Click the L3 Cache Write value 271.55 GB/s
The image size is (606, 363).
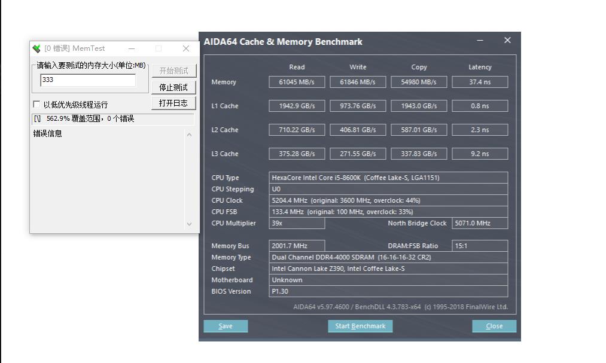[x=358, y=154]
